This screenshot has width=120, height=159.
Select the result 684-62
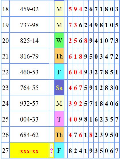pyautogui.click(x=29, y=135)
